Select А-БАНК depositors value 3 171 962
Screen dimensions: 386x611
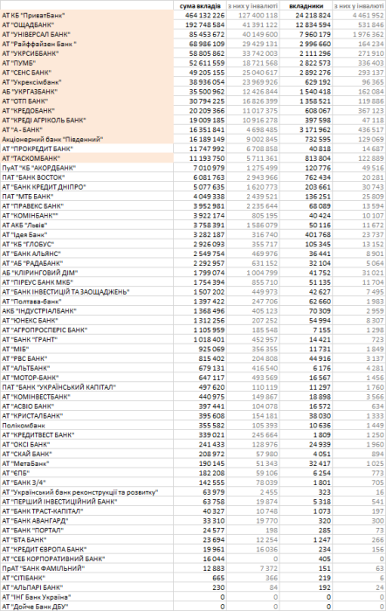tap(306, 129)
